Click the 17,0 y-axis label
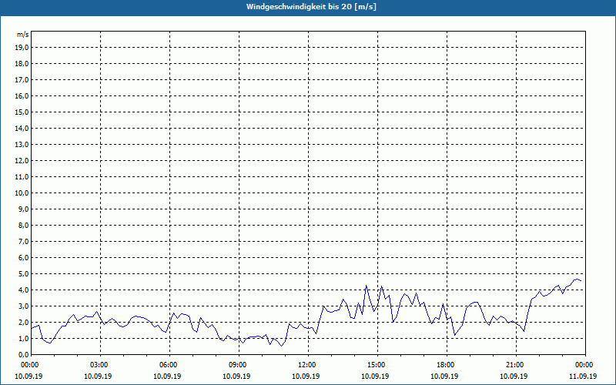616x385 pixels. [x=22, y=80]
